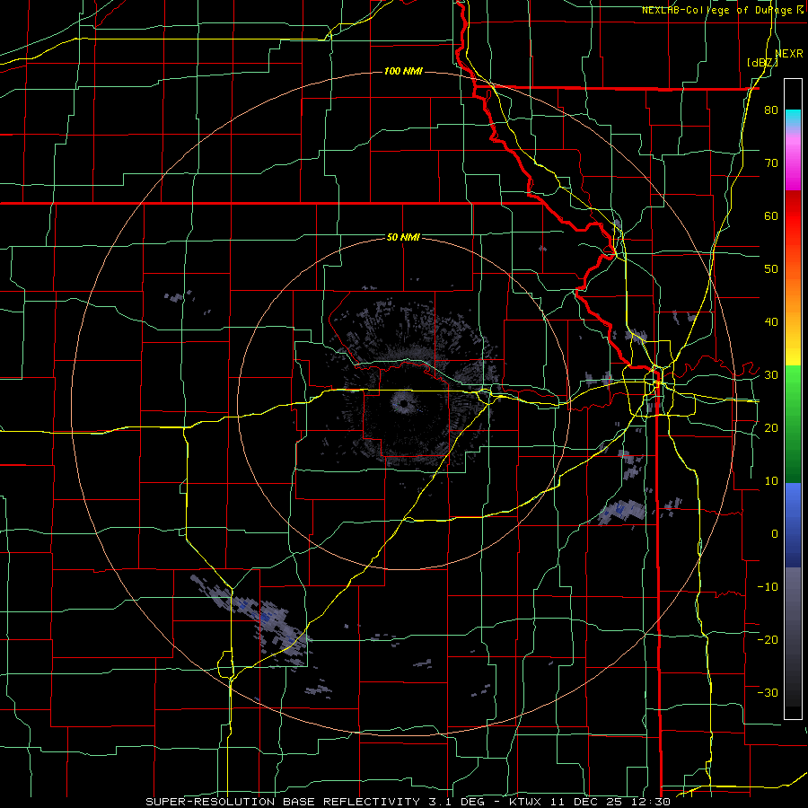Viewport: 808px width, 808px height.
Task: Click the 60 value on the dBZ scale
Action: [771, 215]
